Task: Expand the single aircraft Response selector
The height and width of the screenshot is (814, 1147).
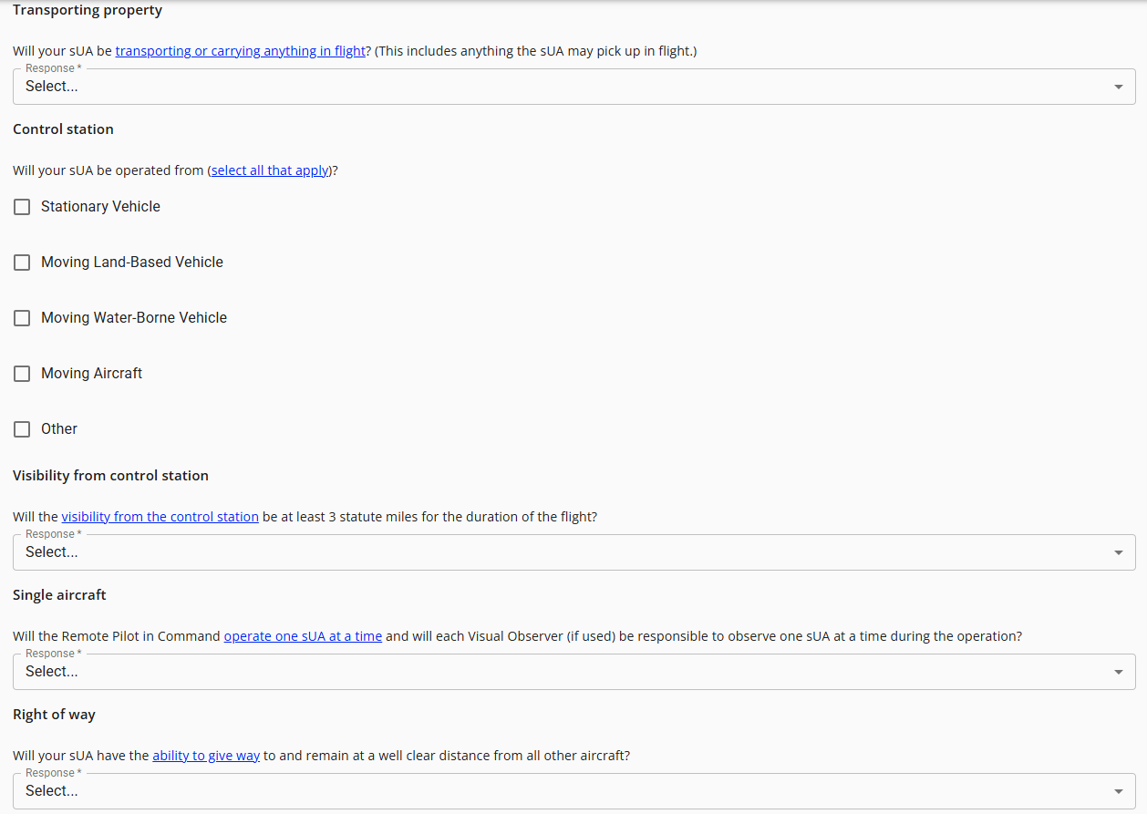Action: (573, 671)
